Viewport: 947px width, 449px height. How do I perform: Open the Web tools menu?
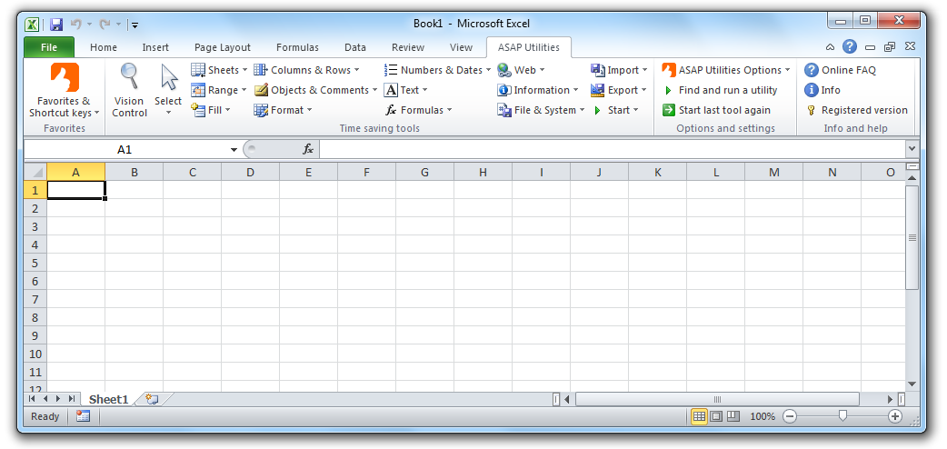521,70
